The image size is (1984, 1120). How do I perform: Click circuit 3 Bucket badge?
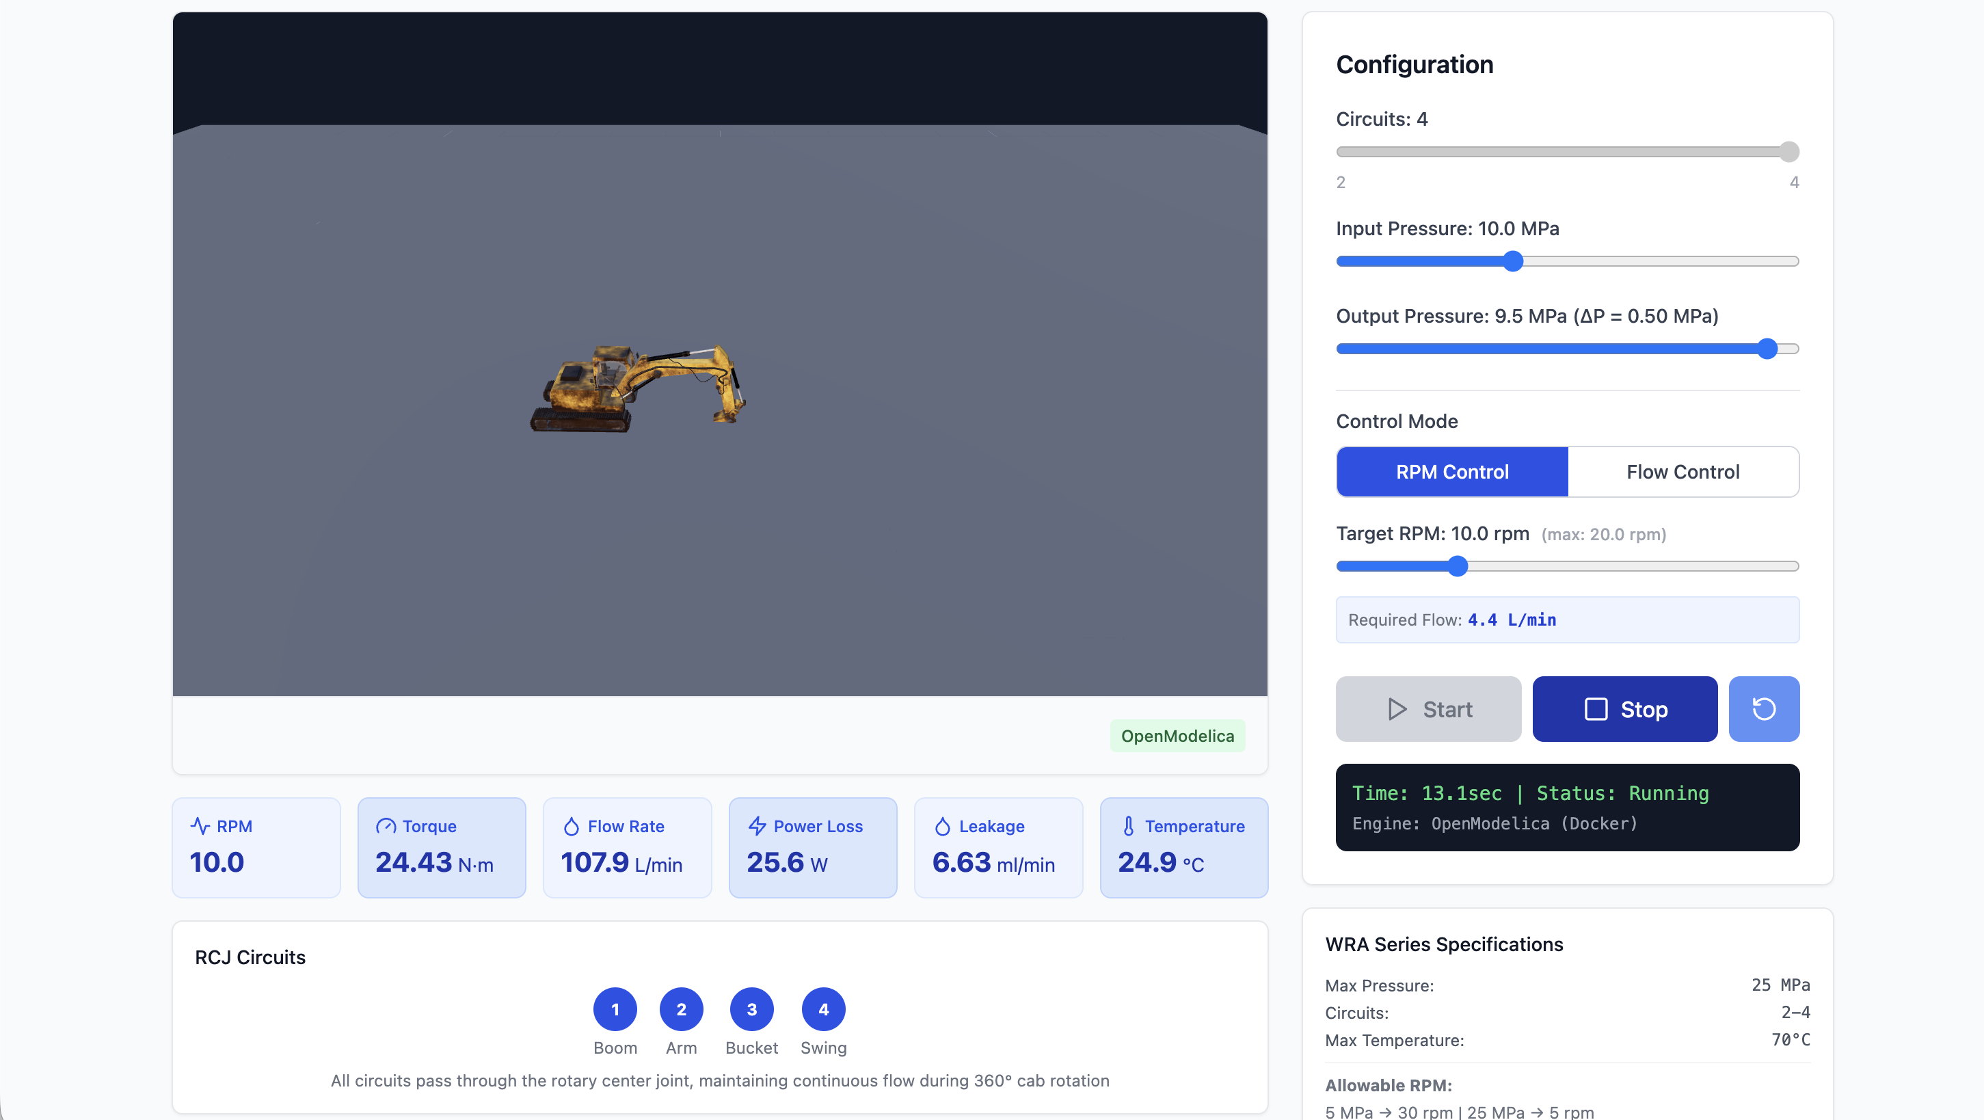(752, 1009)
